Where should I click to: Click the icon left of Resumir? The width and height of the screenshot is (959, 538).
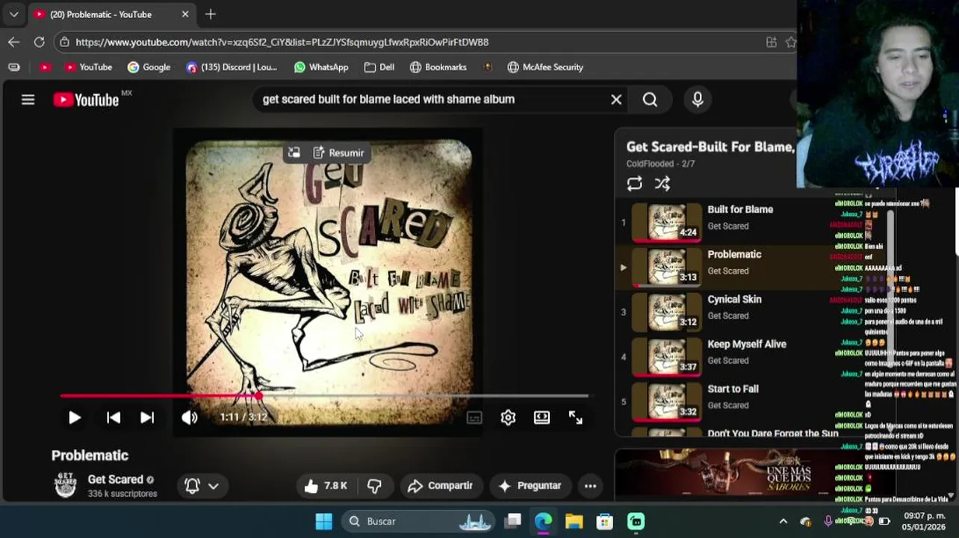click(294, 152)
